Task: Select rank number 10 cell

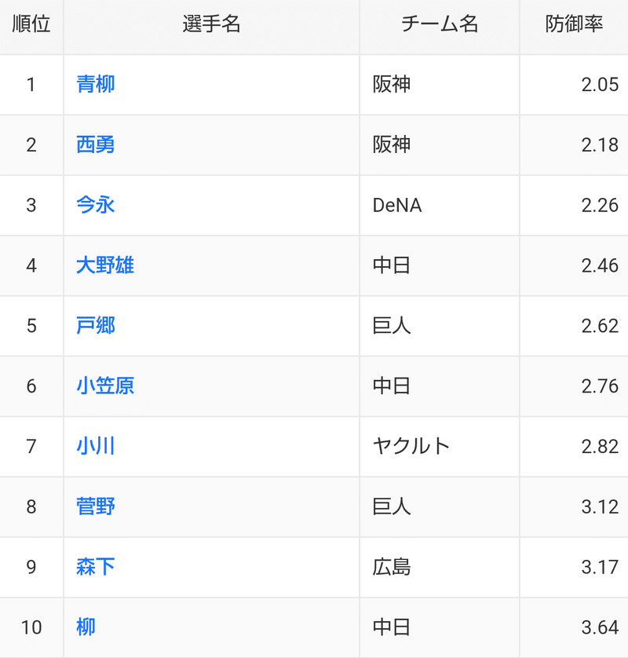Action: (x=31, y=627)
